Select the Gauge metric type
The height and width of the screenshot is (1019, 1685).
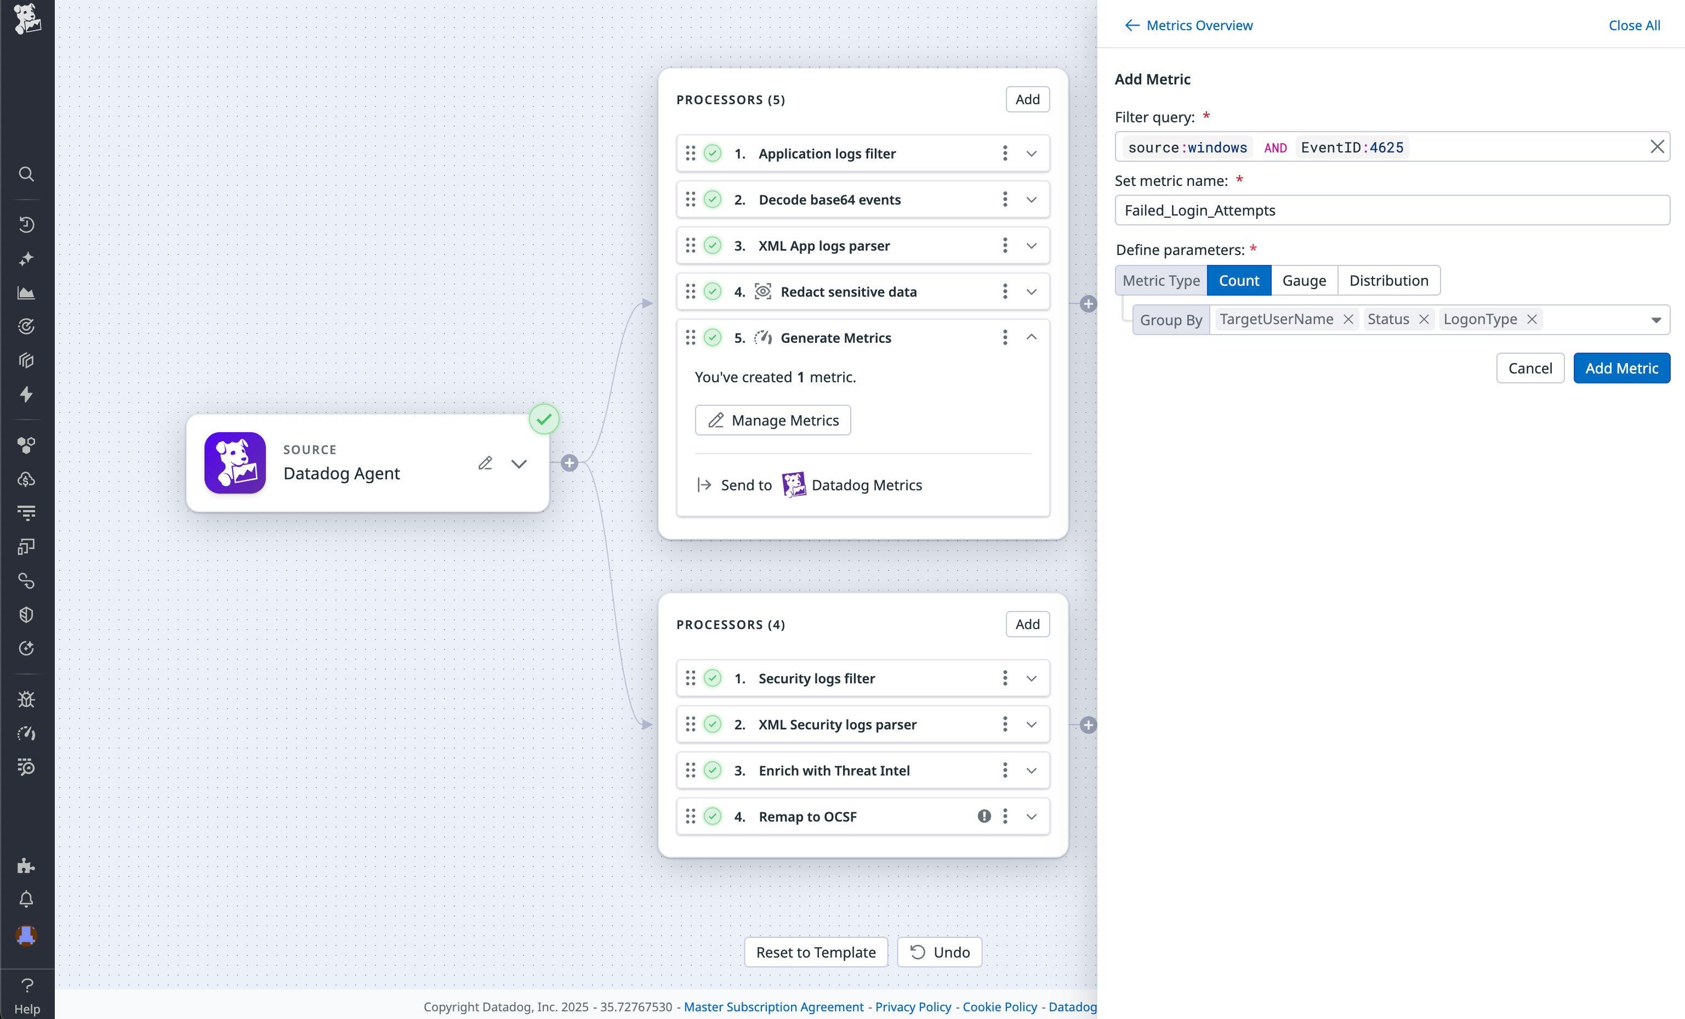click(1303, 281)
